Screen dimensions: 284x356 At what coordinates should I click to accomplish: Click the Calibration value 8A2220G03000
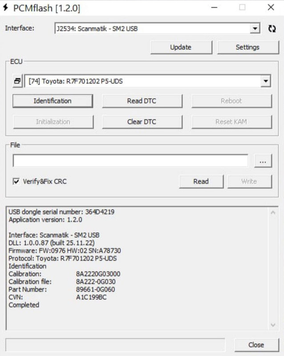click(x=98, y=274)
